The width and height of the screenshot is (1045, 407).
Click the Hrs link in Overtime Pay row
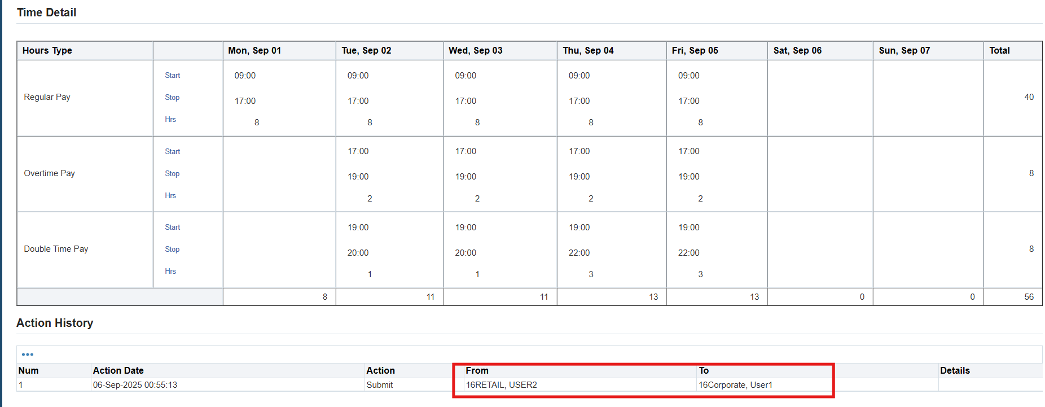tap(170, 196)
